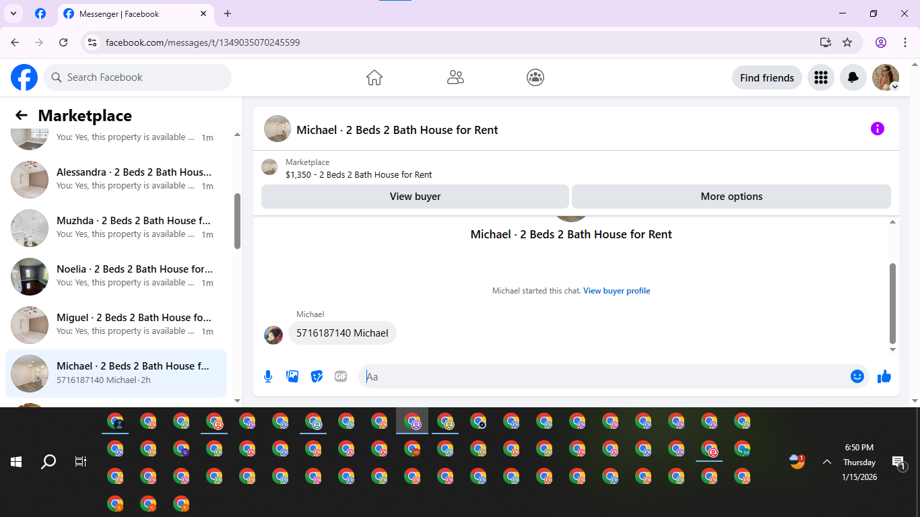This screenshot has width=920, height=517.
Task: Click the conversation list scroll up arrow
Action: pyautogui.click(x=237, y=135)
